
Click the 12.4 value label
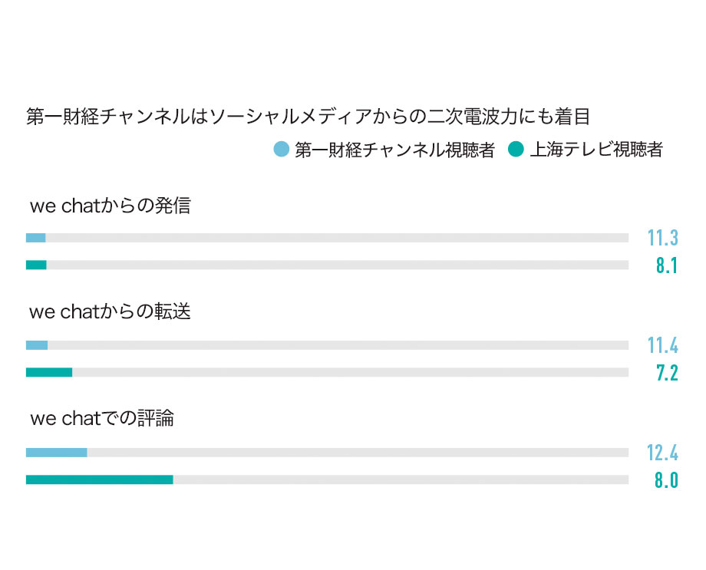click(x=662, y=453)
